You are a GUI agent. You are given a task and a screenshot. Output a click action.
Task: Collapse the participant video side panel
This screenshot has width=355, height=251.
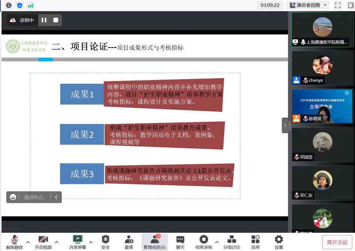pyautogui.click(x=285, y=125)
